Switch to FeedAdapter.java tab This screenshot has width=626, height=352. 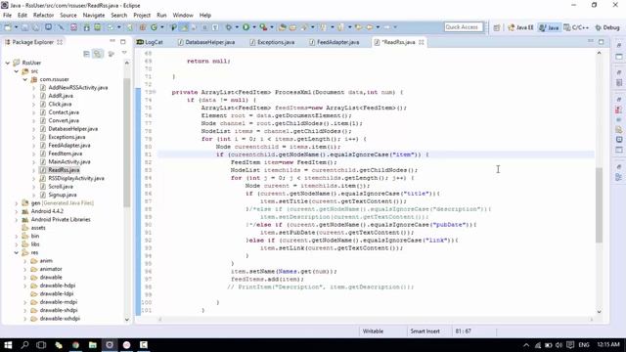335,42
